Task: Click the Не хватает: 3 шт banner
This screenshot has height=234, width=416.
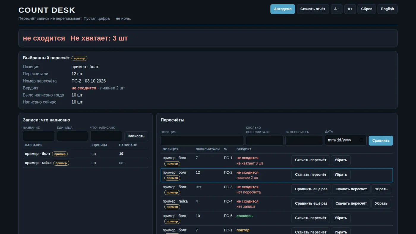Action: point(99,38)
